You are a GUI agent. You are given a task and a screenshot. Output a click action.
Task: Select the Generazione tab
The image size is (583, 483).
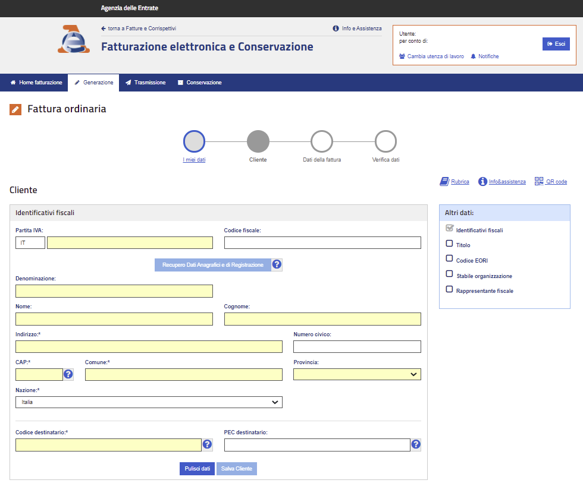coord(94,83)
